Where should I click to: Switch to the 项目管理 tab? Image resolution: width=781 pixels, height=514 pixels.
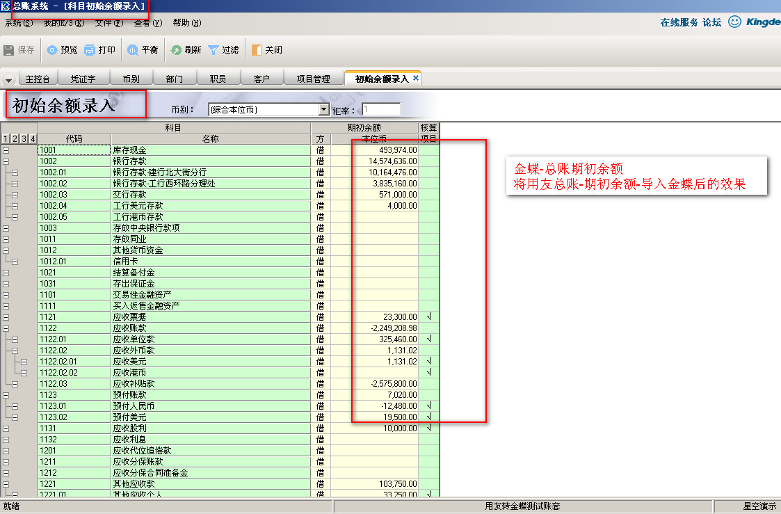tap(313, 79)
